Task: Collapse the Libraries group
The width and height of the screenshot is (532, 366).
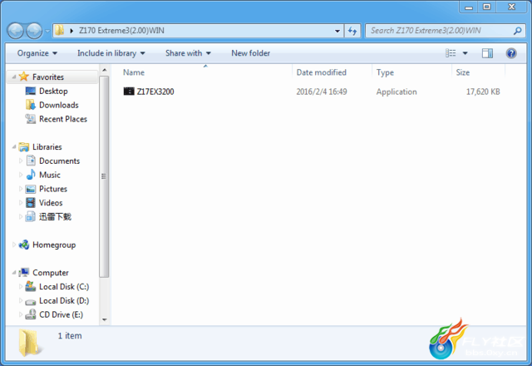Action: [14, 146]
